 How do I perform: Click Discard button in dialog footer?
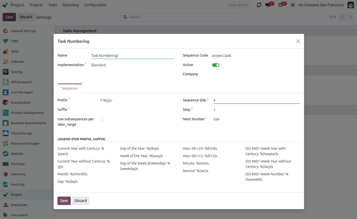[81, 201]
